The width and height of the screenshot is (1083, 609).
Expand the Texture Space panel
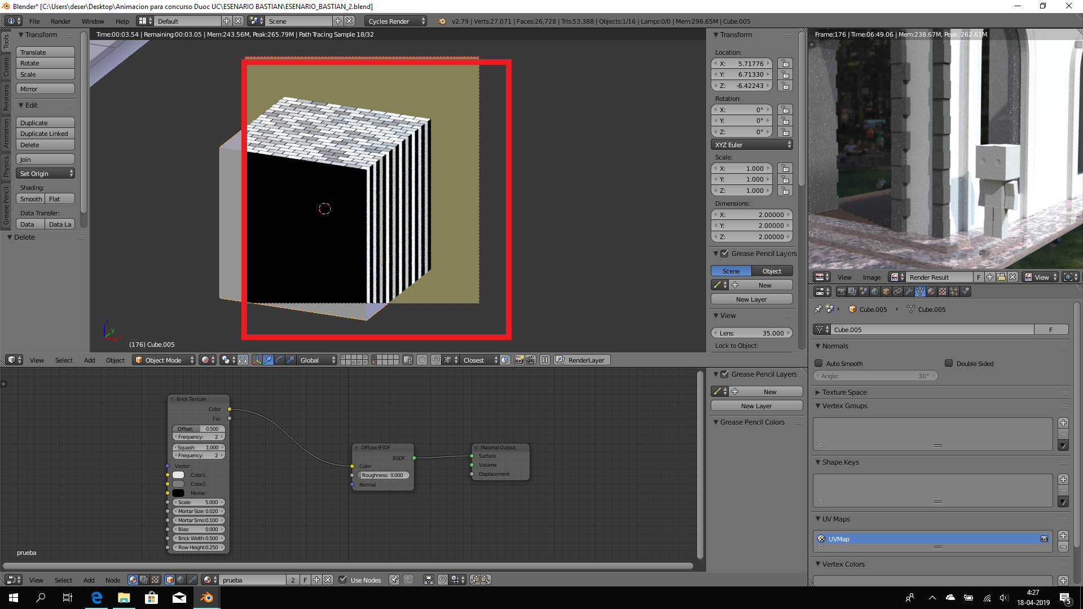click(x=844, y=392)
